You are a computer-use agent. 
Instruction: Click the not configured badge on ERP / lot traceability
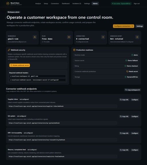[x=28, y=133]
